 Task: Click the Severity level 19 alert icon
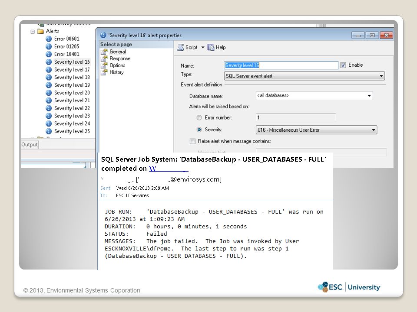point(49,85)
